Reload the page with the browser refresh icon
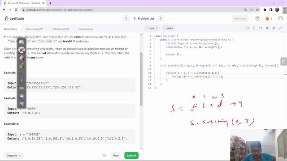 tap(16, 10)
